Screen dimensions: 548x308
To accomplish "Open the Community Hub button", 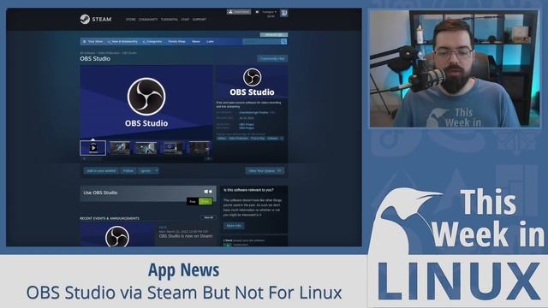I will 272,58.
